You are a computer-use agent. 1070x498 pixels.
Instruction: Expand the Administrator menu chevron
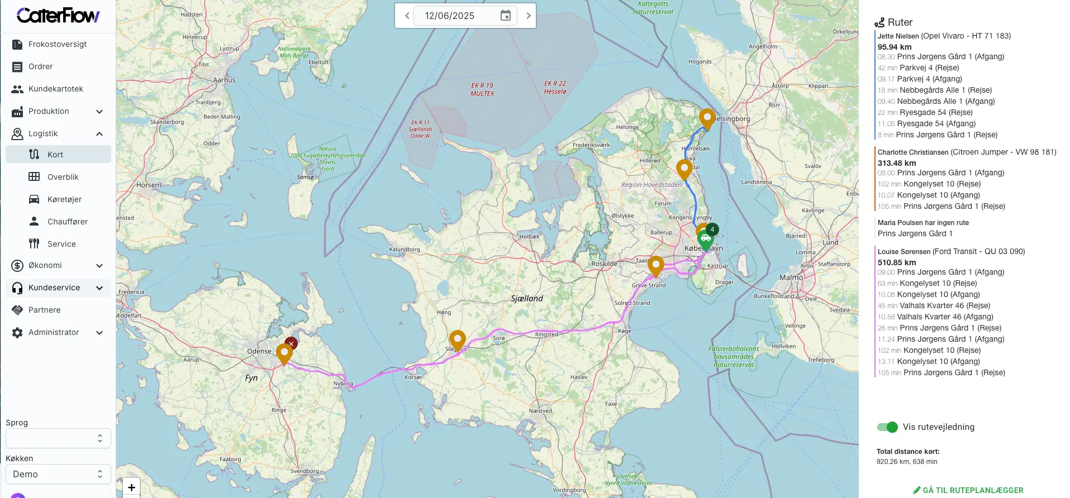point(99,333)
